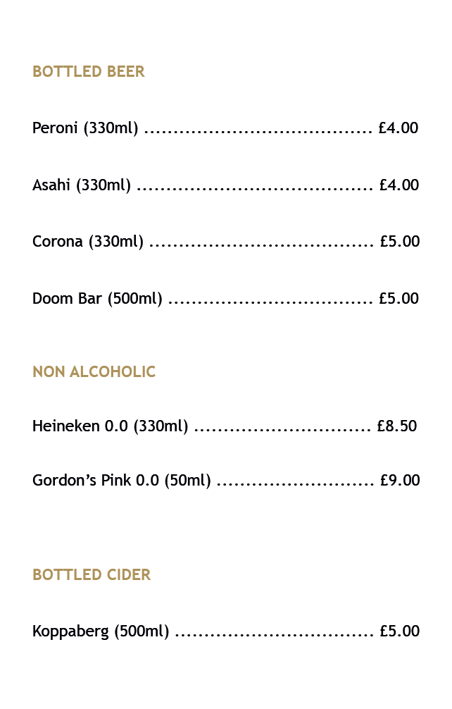Viewport: 452px width, 709px height.
Task: Click the Gordon's Pink £9.00 price
Action: pyautogui.click(x=400, y=480)
